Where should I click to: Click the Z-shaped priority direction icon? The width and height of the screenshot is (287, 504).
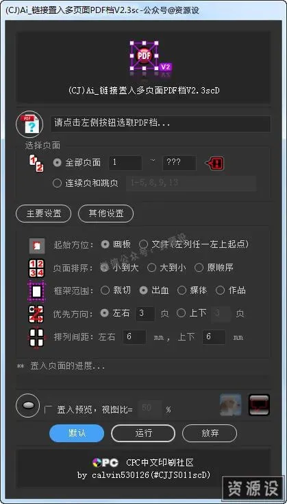pyautogui.click(x=36, y=314)
